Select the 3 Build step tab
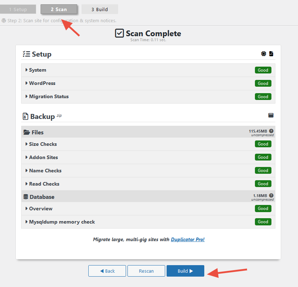298x287 pixels. coord(99,9)
